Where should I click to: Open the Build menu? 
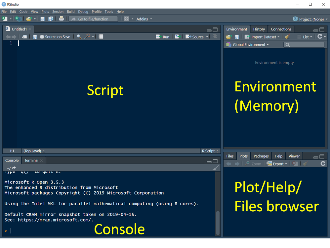pos(71,12)
